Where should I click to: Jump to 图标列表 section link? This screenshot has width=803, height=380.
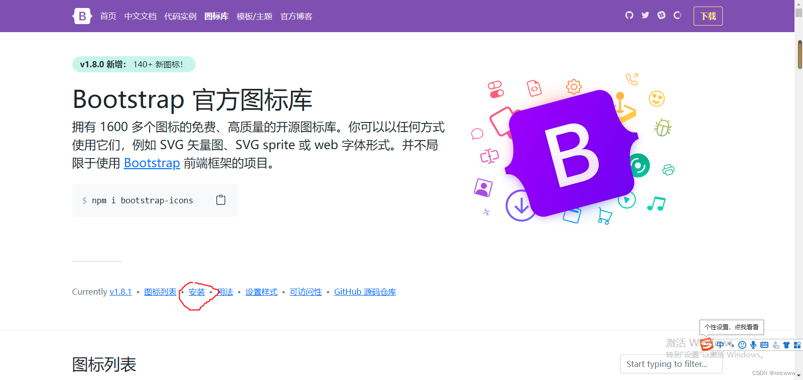pyautogui.click(x=160, y=292)
